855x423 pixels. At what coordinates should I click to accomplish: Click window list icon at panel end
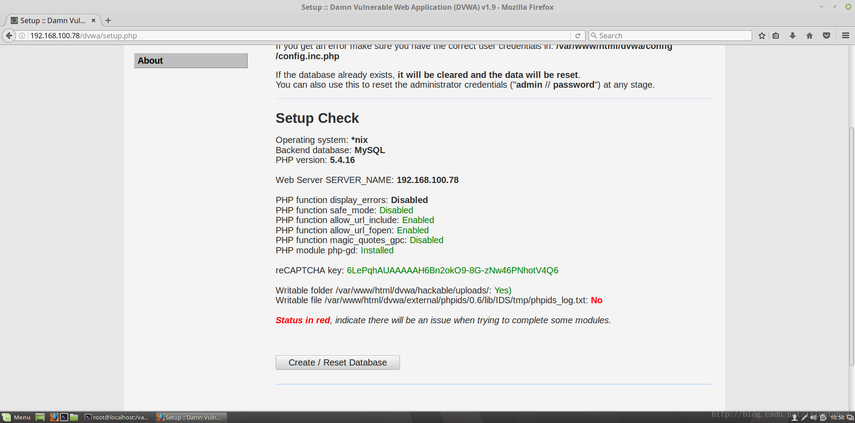850,418
